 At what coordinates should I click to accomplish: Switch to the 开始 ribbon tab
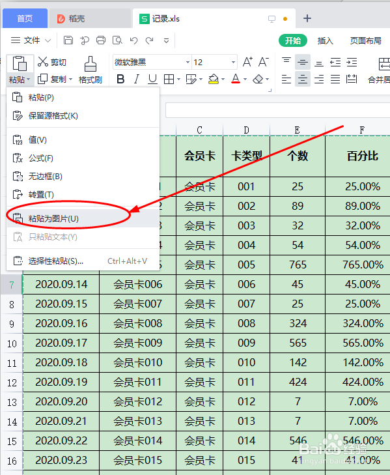tap(293, 40)
